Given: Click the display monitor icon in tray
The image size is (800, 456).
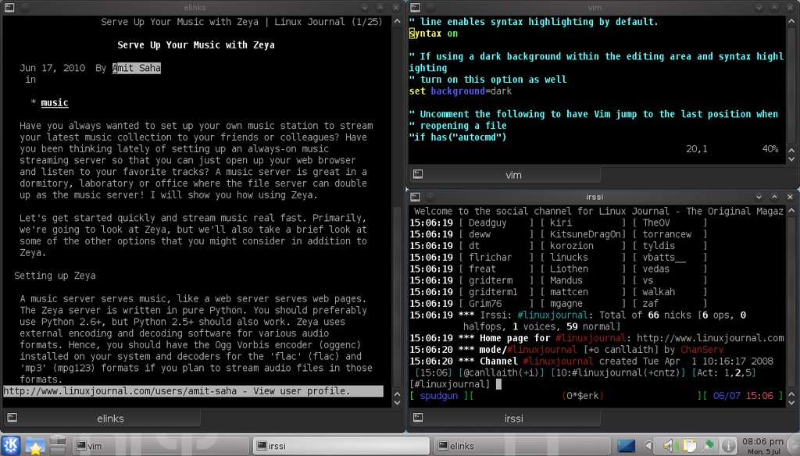Looking at the screenshot, I should [x=626, y=446].
